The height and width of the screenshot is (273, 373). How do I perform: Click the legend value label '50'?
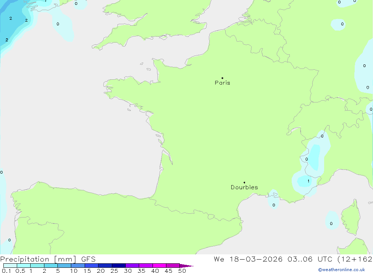click(x=182, y=271)
